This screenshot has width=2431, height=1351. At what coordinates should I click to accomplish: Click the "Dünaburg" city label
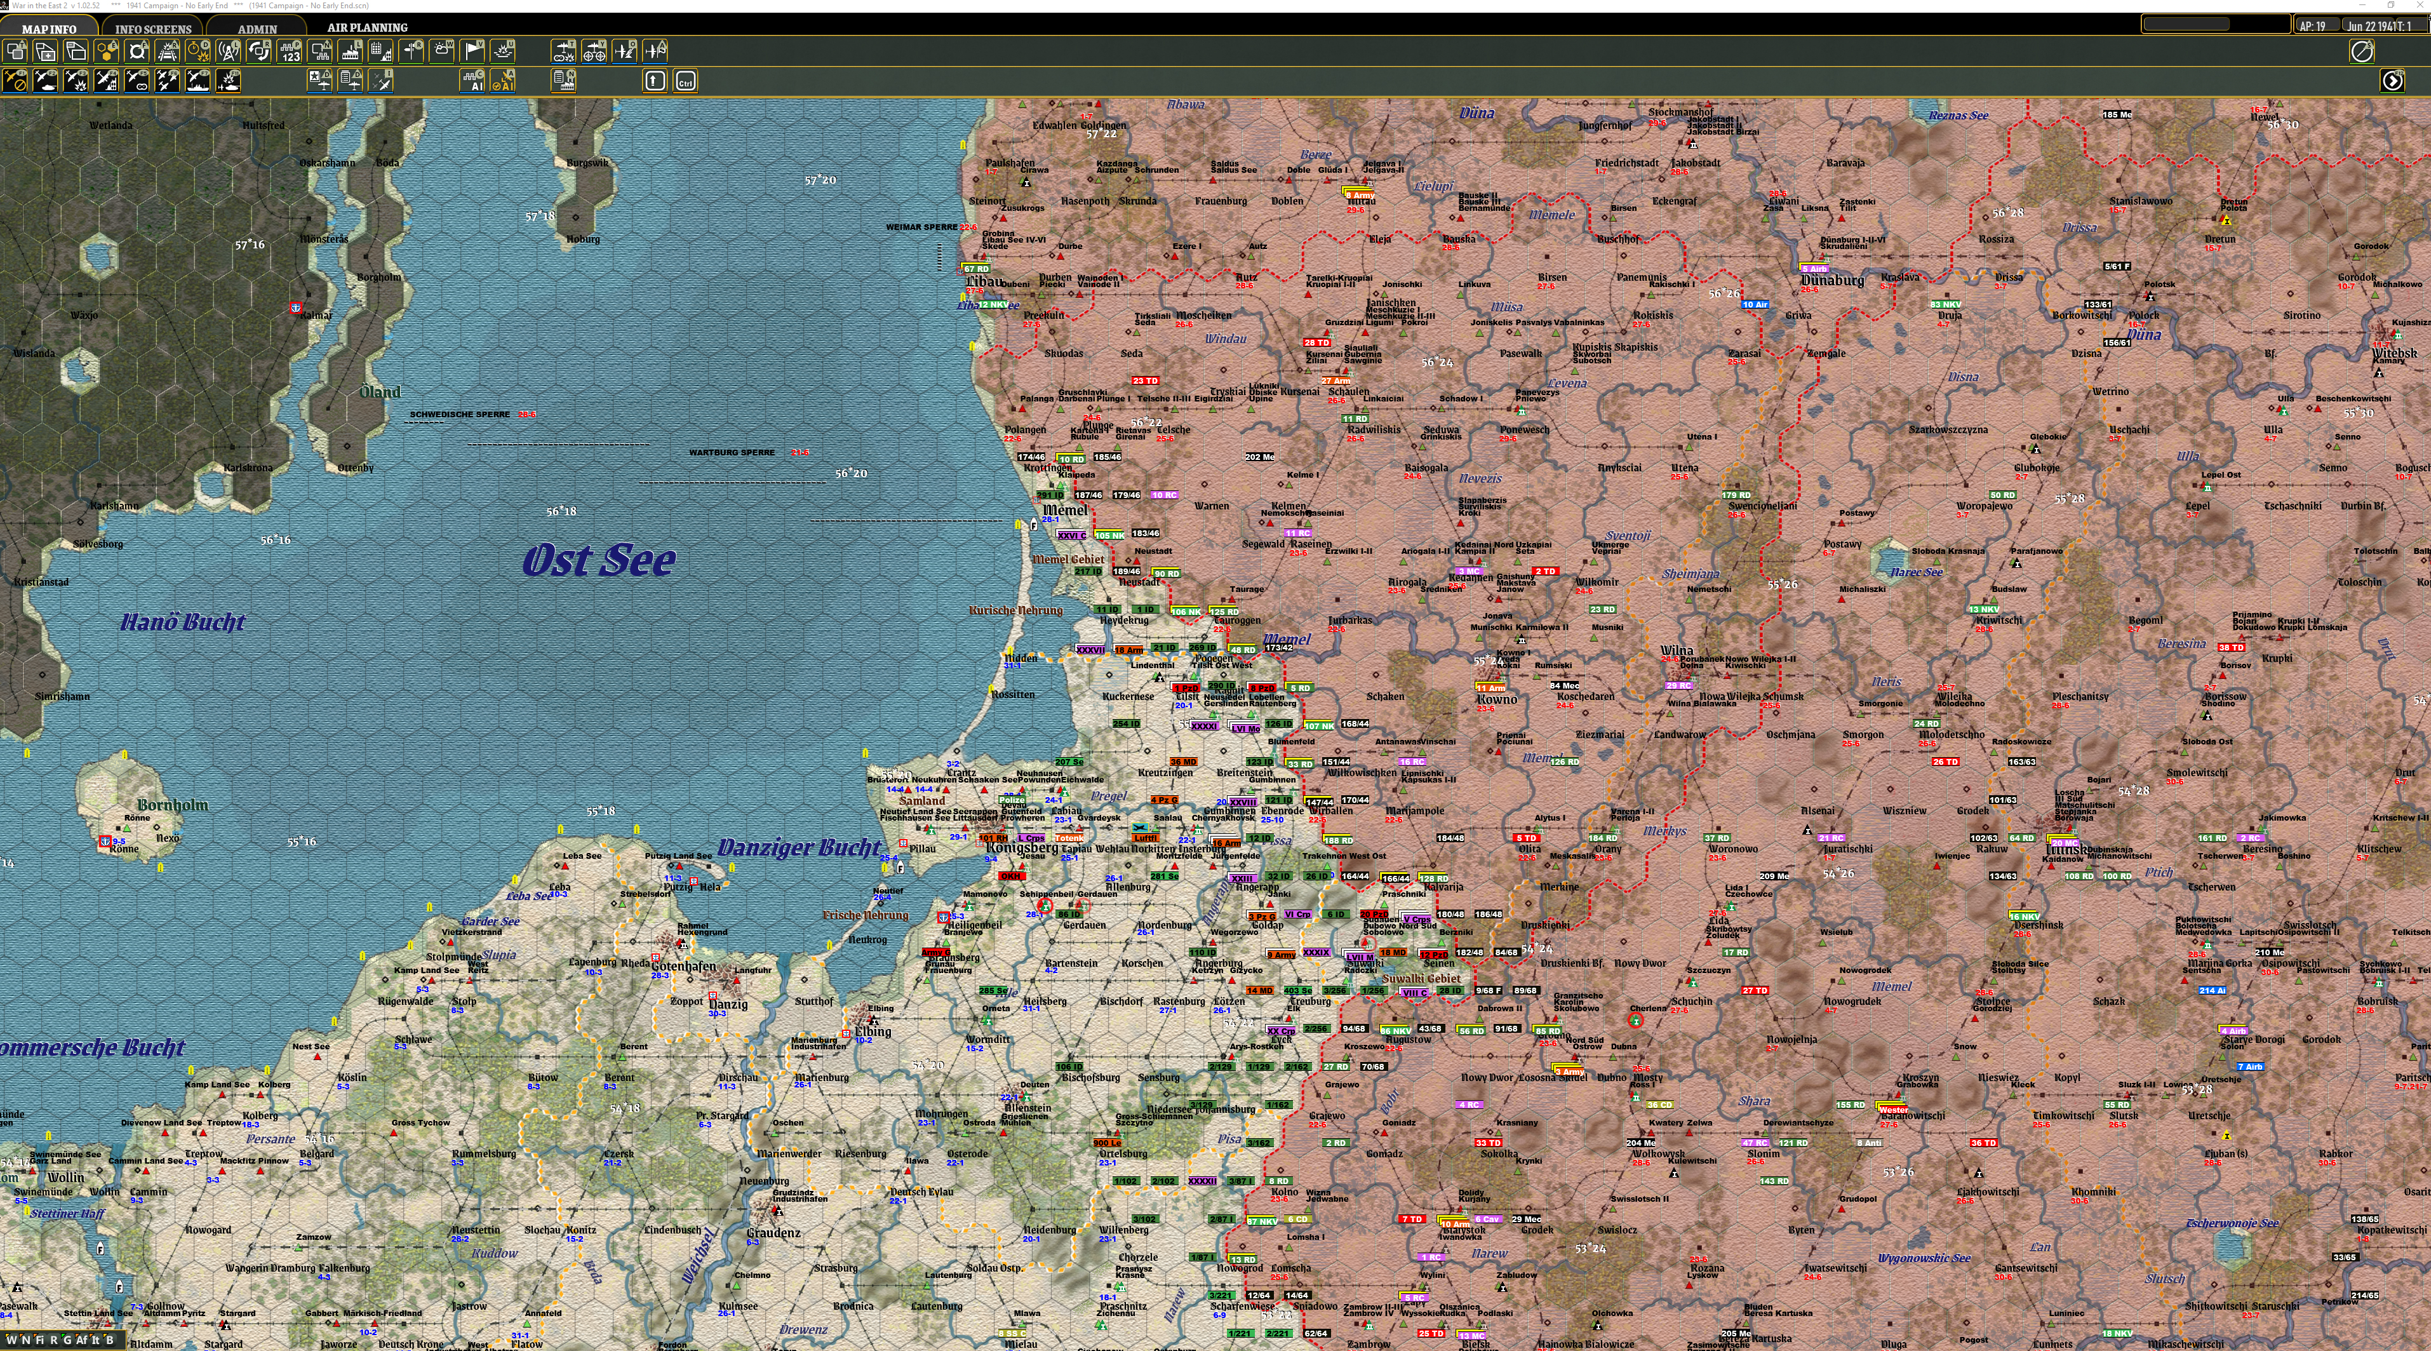pos(1832,280)
